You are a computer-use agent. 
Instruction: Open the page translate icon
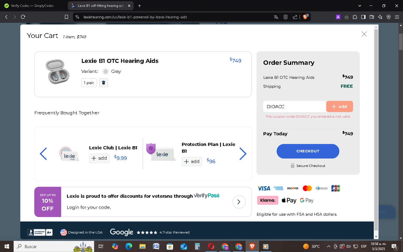pos(276,17)
